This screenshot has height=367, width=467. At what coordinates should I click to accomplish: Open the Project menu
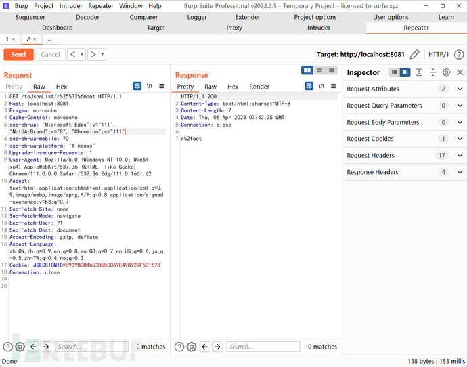[43, 6]
